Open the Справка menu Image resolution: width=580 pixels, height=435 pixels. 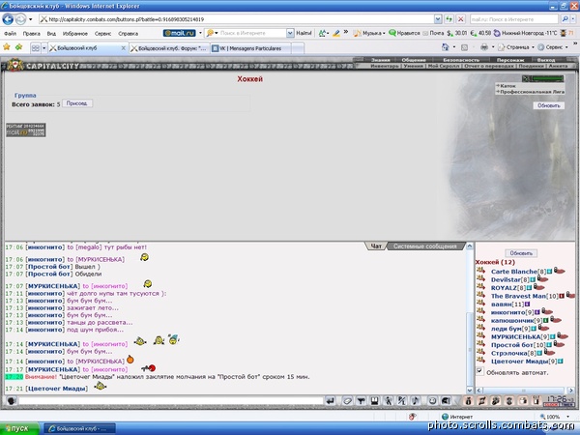[x=128, y=33]
